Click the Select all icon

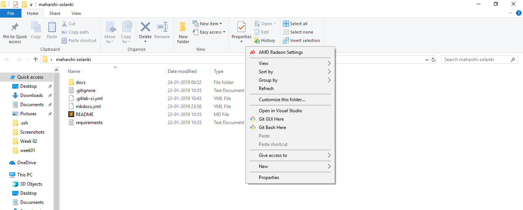(x=286, y=24)
